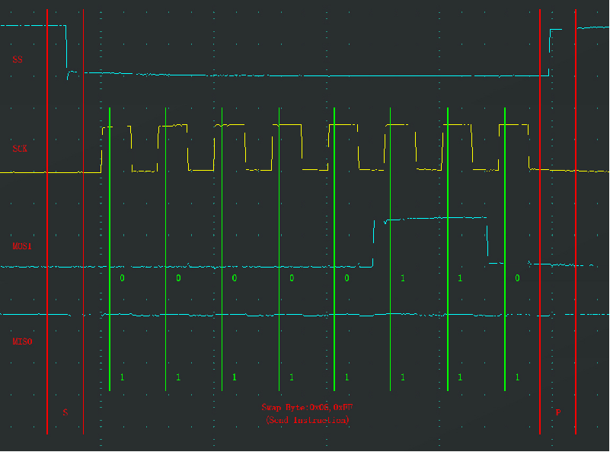The image size is (610, 452).
Task: Select the (Send Instruction) caption
Action: click(x=307, y=420)
